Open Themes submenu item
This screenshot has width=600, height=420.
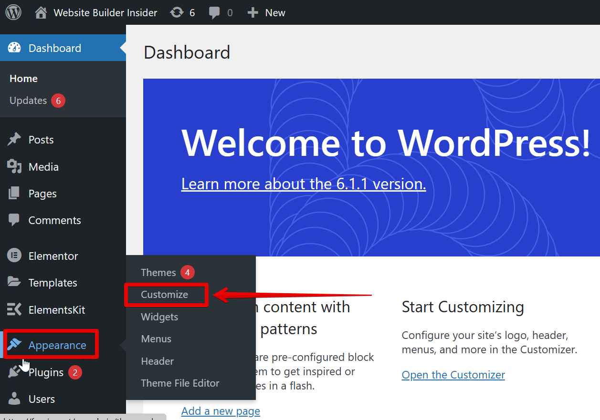pyautogui.click(x=158, y=272)
